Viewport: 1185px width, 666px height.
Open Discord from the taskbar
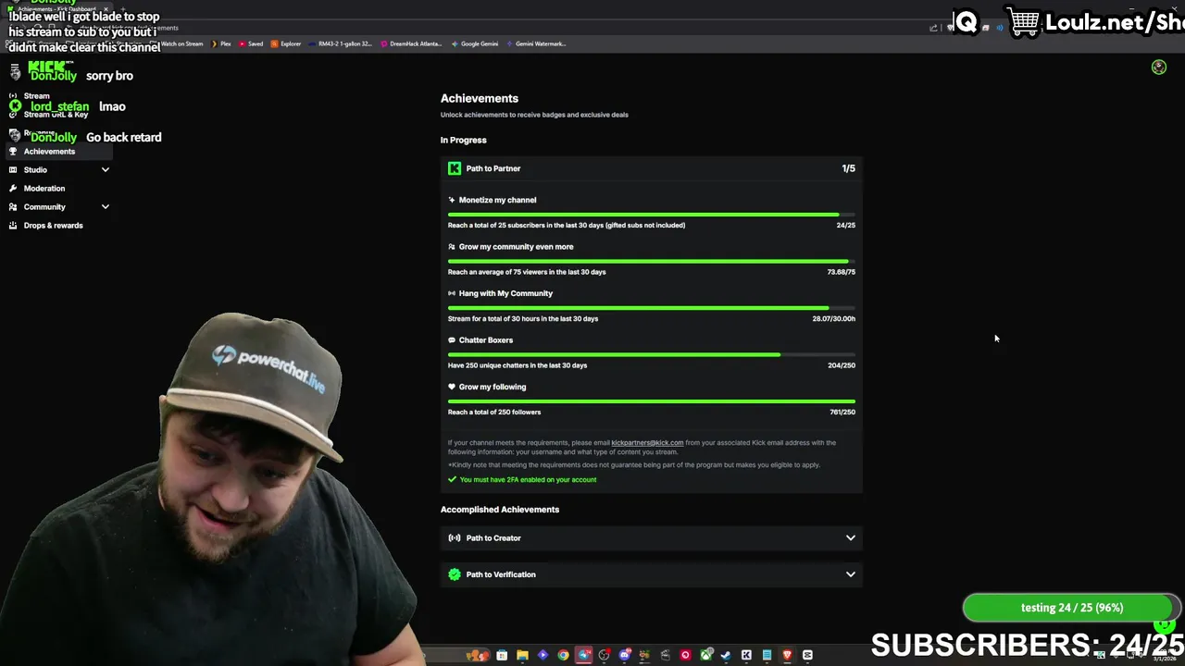point(625,655)
